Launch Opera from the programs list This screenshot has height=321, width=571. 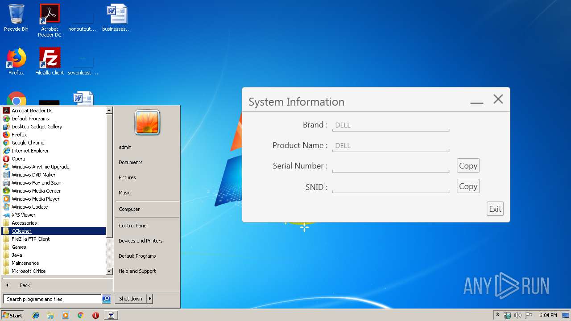(x=54, y=159)
